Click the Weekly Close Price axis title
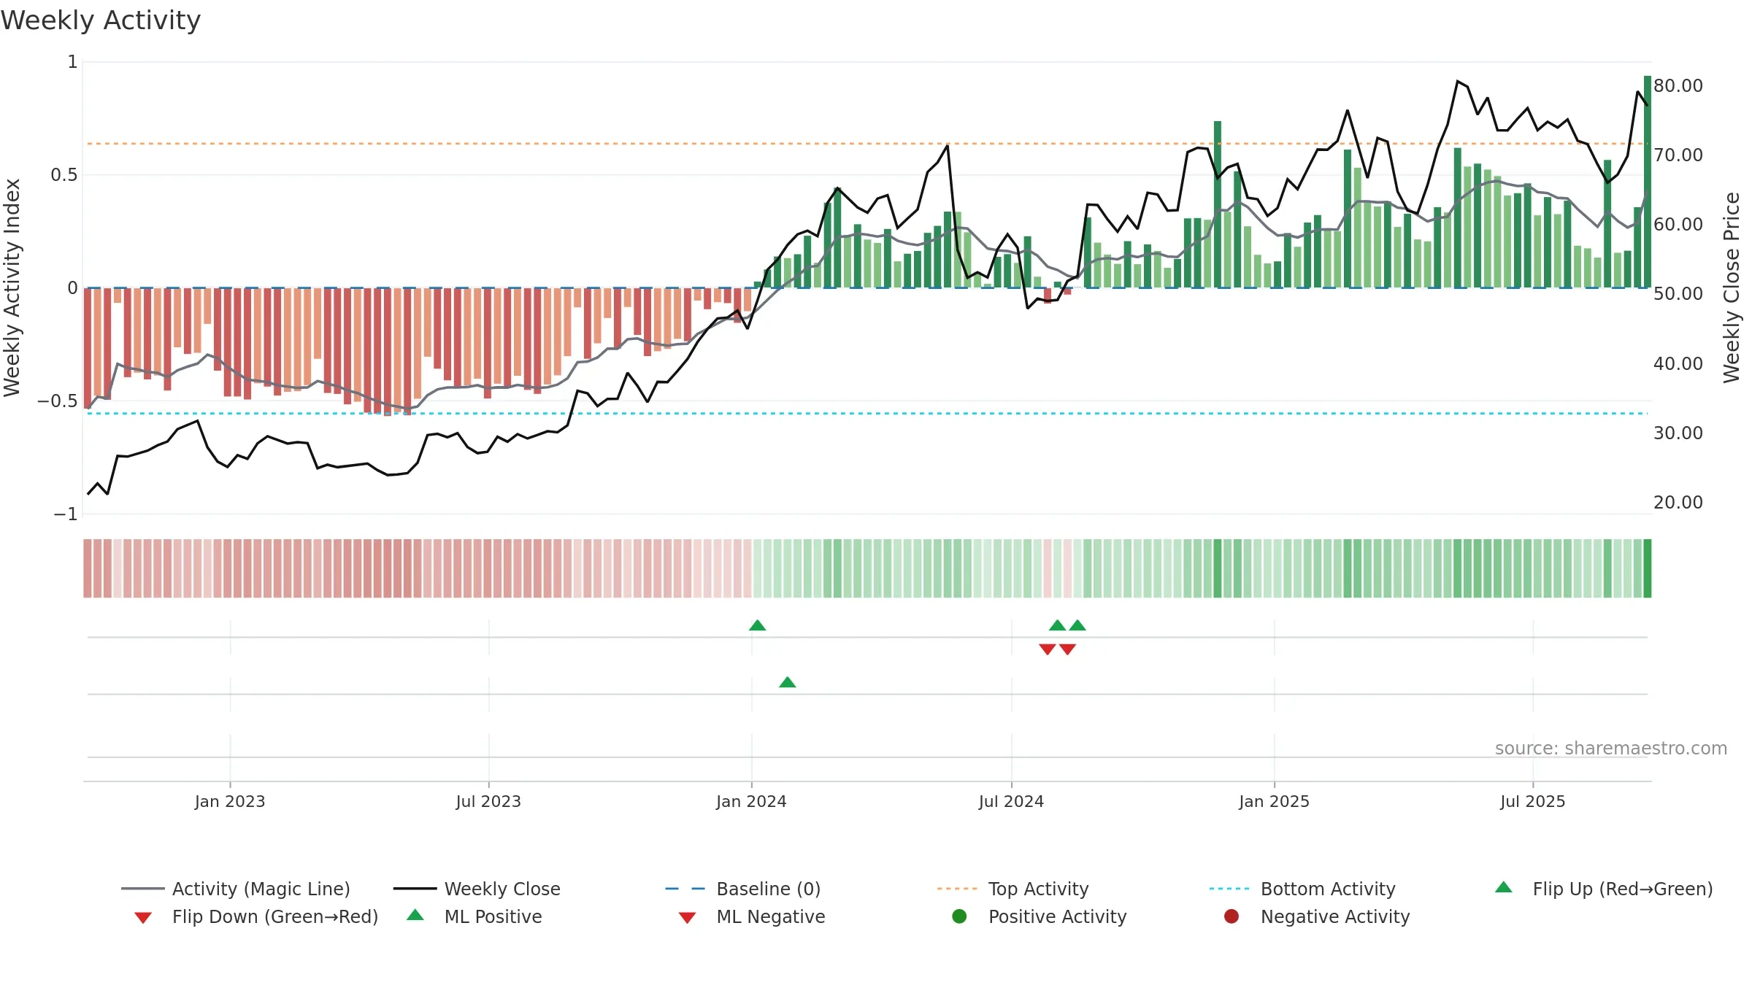Image resolution: width=1752 pixels, height=985 pixels. coord(1732,287)
